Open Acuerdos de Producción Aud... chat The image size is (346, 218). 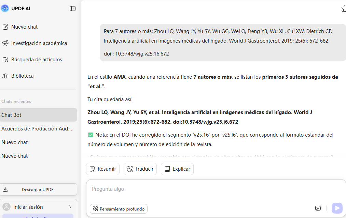click(36, 128)
